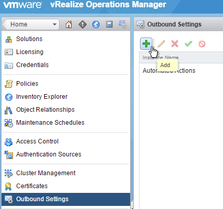Click the green checkmark Enable icon
Viewport: 223px width, 209px height.
pyautogui.click(x=188, y=44)
